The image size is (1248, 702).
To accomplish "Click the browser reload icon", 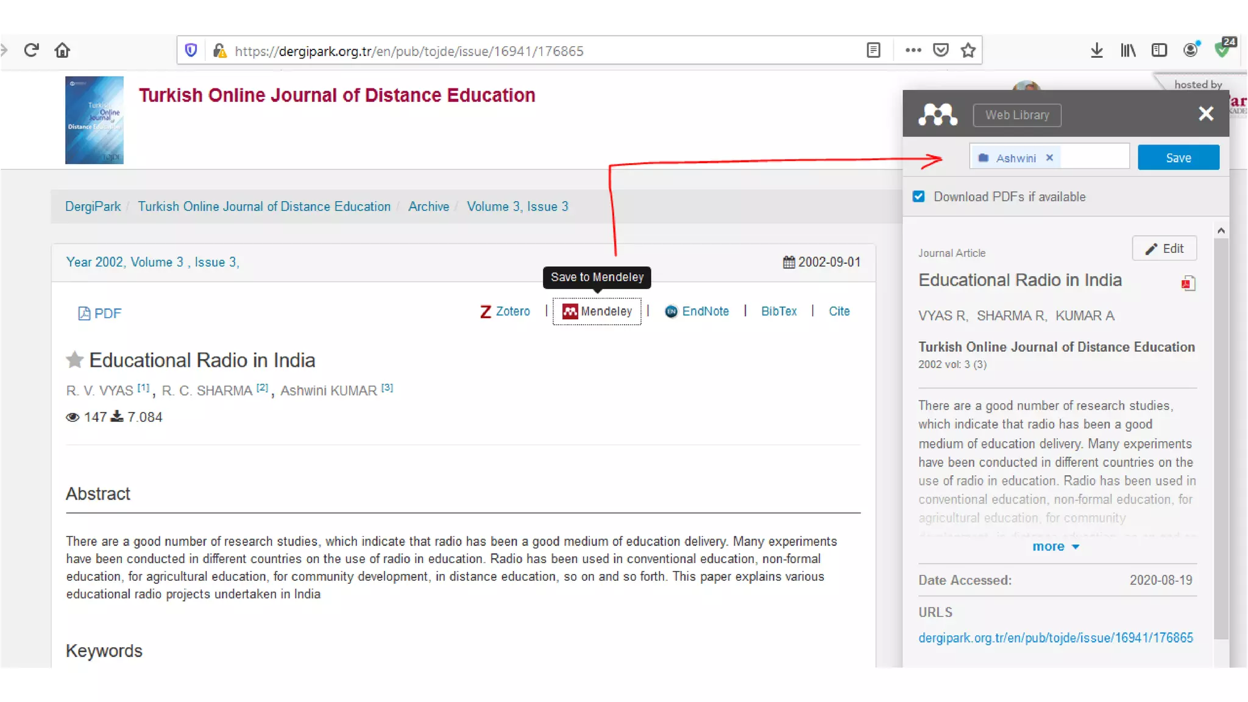I will [31, 50].
